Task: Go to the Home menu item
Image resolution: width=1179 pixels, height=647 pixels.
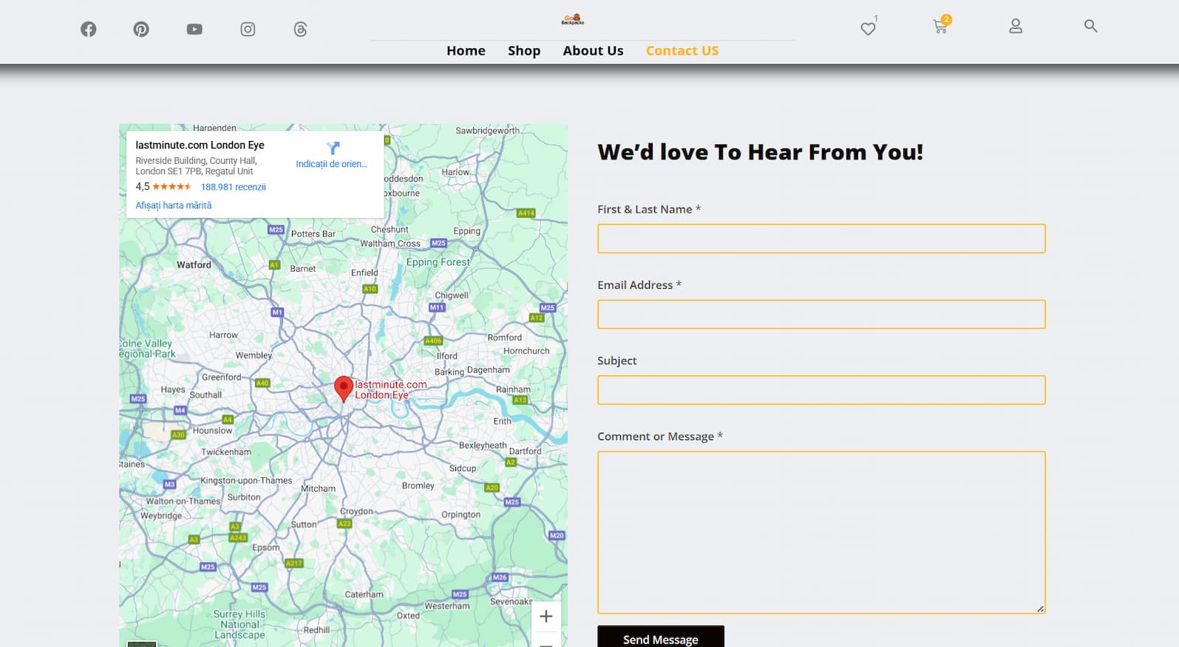Action: click(x=466, y=51)
